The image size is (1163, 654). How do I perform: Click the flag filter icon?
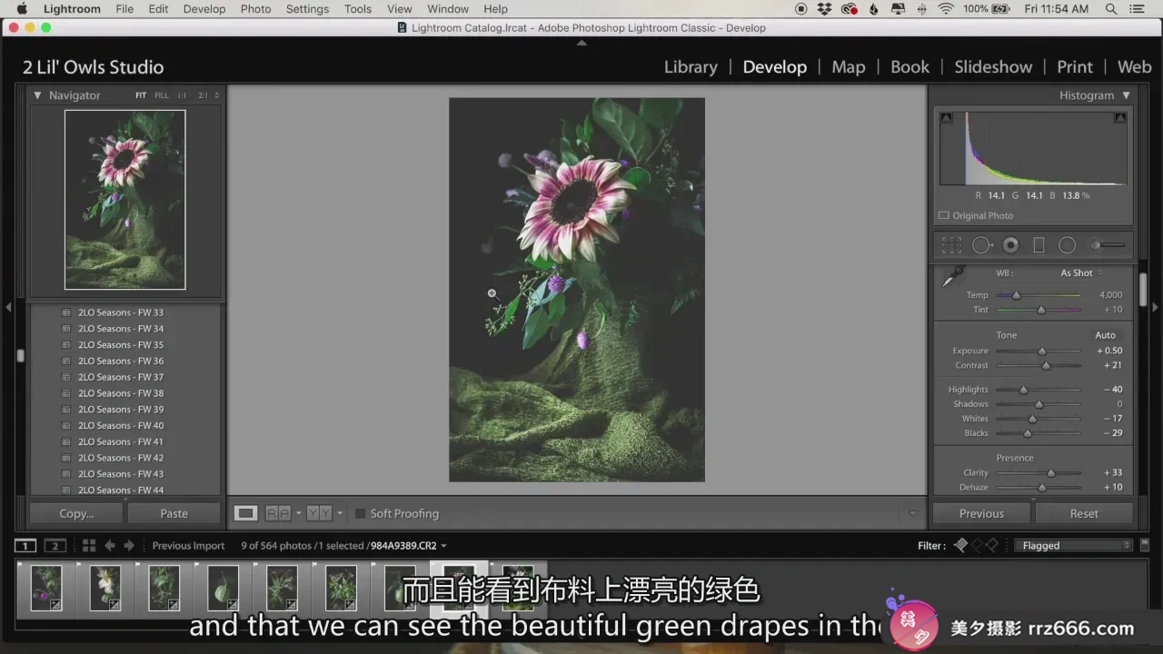[x=961, y=546]
